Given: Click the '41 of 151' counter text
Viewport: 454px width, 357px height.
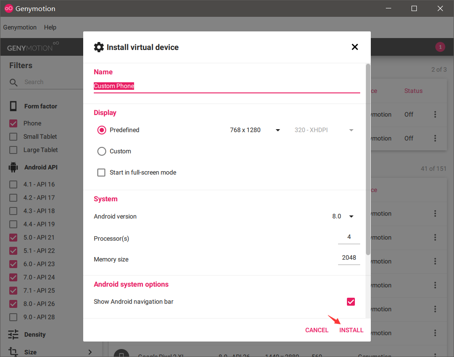Looking at the screenshot, I should tap(434, 169).
